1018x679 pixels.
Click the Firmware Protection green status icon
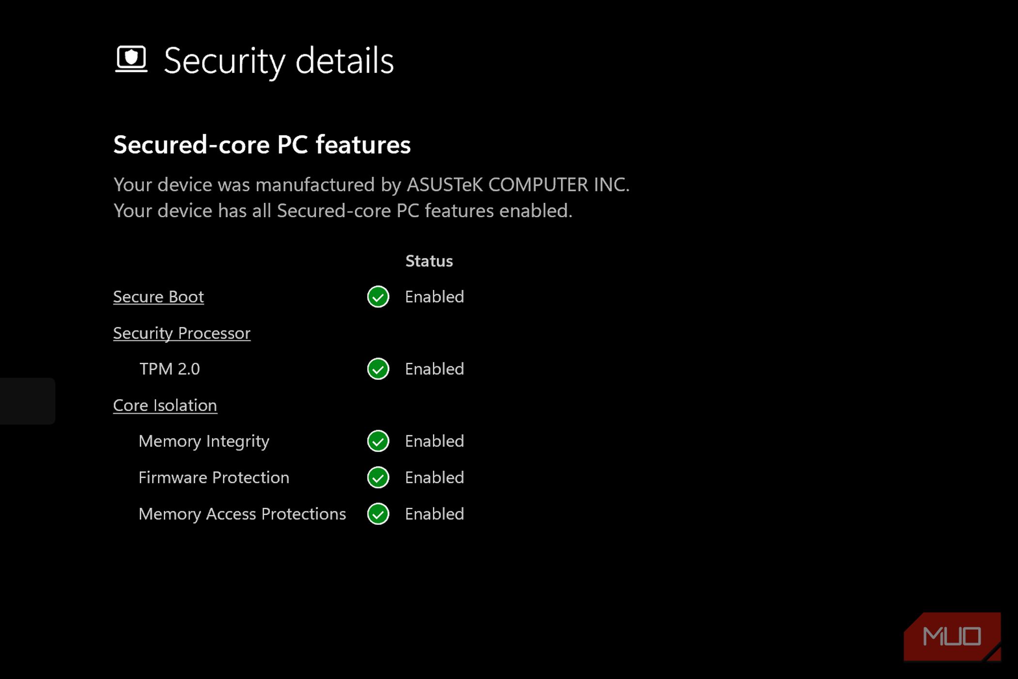(378, 478)
